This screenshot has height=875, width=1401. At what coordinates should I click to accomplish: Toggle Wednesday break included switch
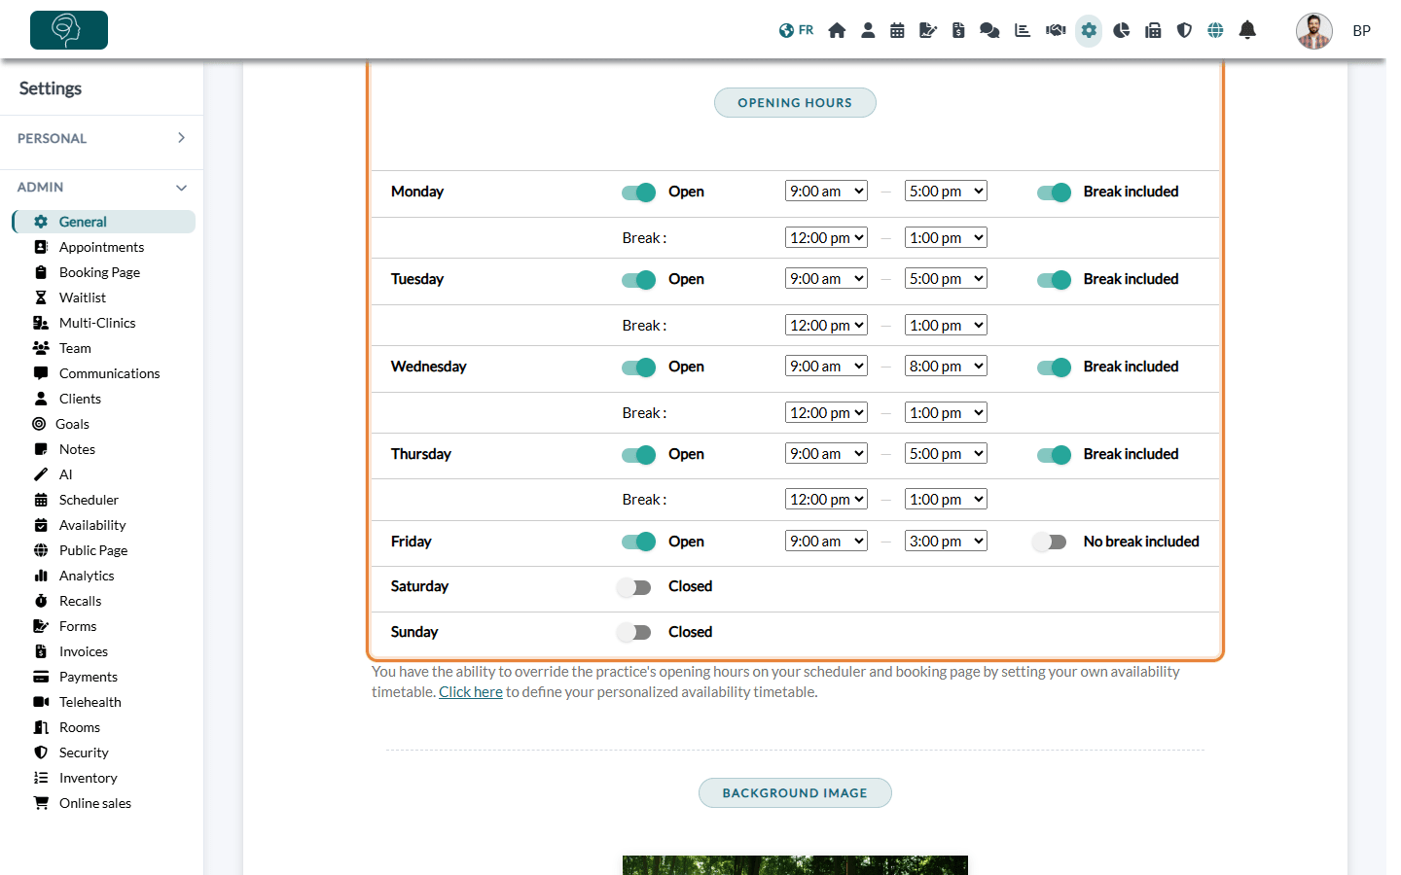[1054, 367]
